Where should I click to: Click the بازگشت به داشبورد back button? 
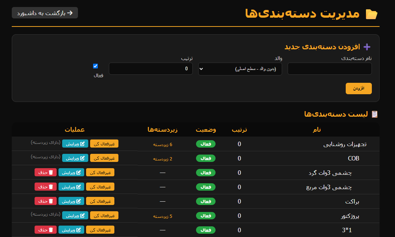45,13
